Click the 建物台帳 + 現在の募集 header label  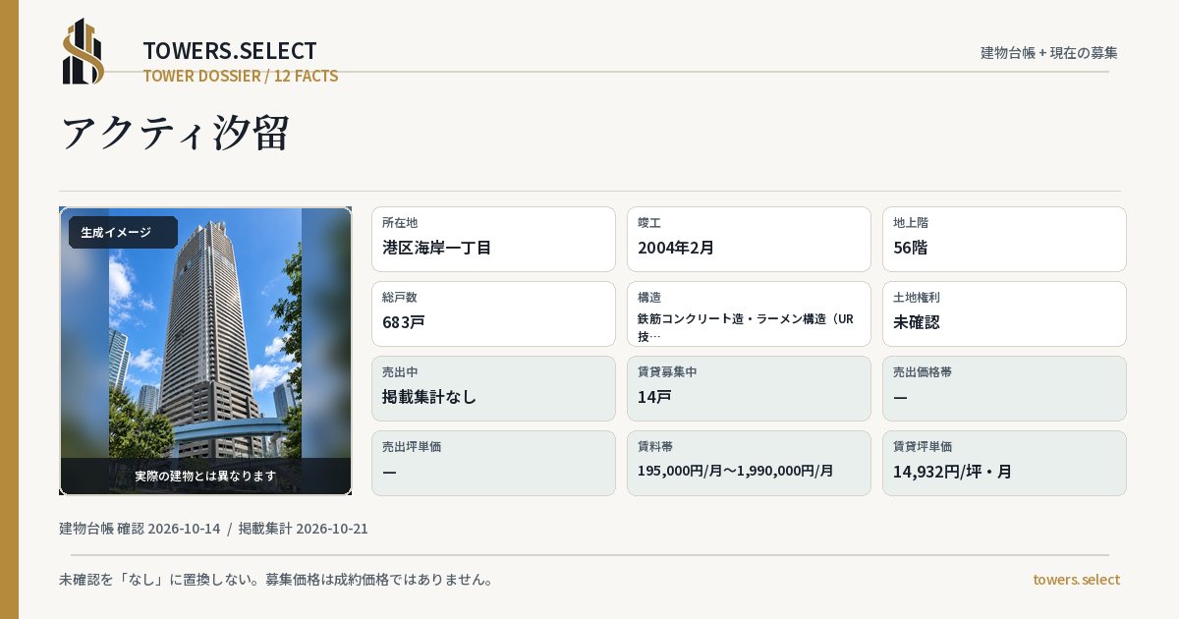coord(1049,52)
